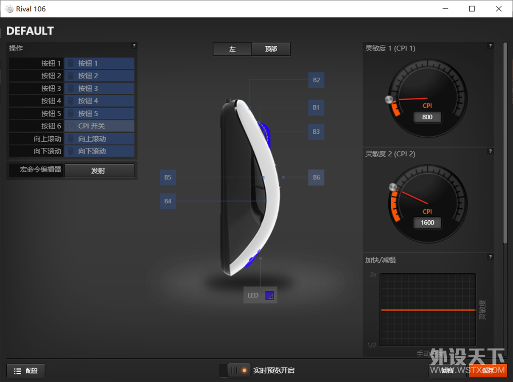The height and width of the screenshot is (382, 513).
Task: Open the LED color swatch
Action: [x=269, y=295]
